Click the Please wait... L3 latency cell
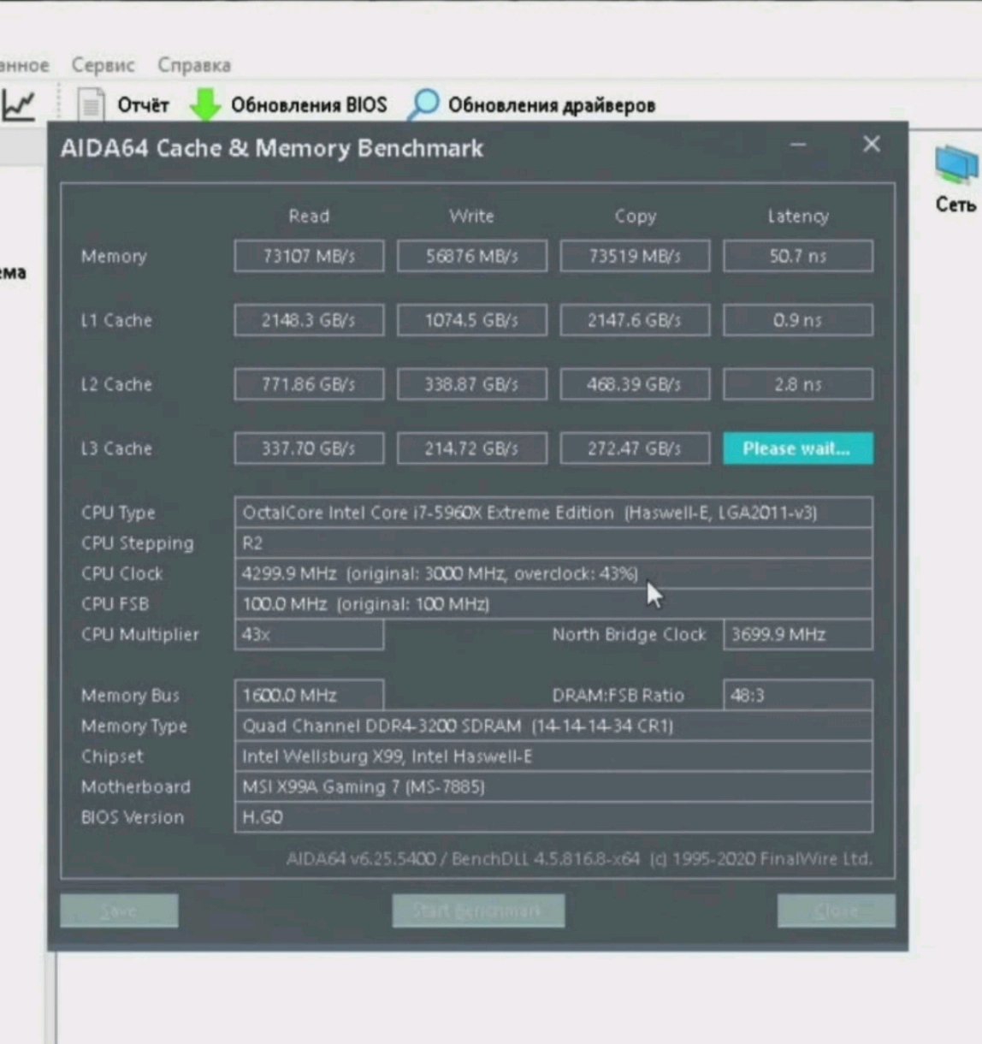The height and width of the screenshot is (1044, 982). coord(798,448)
